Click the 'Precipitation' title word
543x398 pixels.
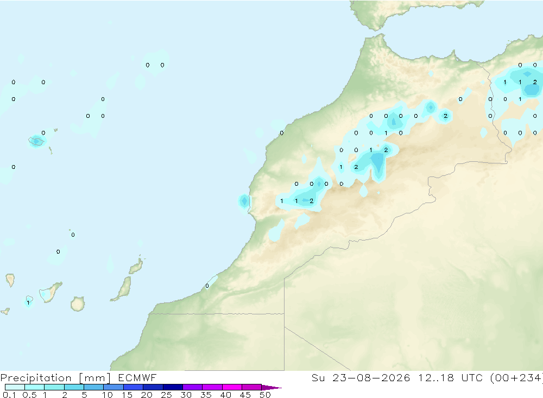click(x=36, y=378)
